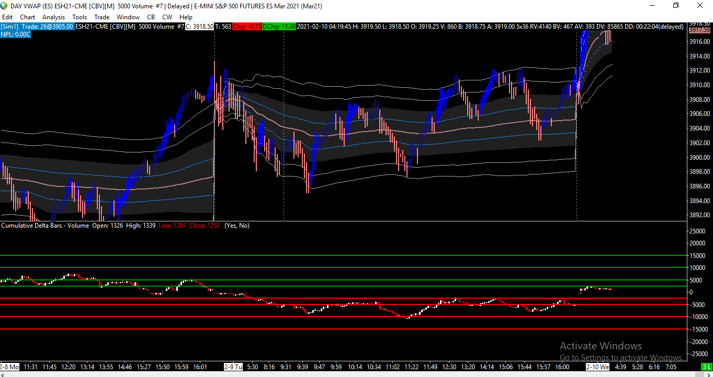Click the 2021-02-10 04:19:45 timestamp

[324, 27]
